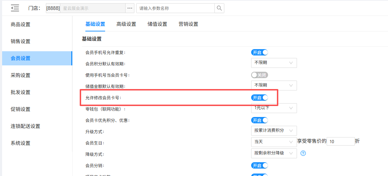Open 会员积分默认有效期 dropdown
The height and width of the screenshot is (176, 388).
point(274,63)
